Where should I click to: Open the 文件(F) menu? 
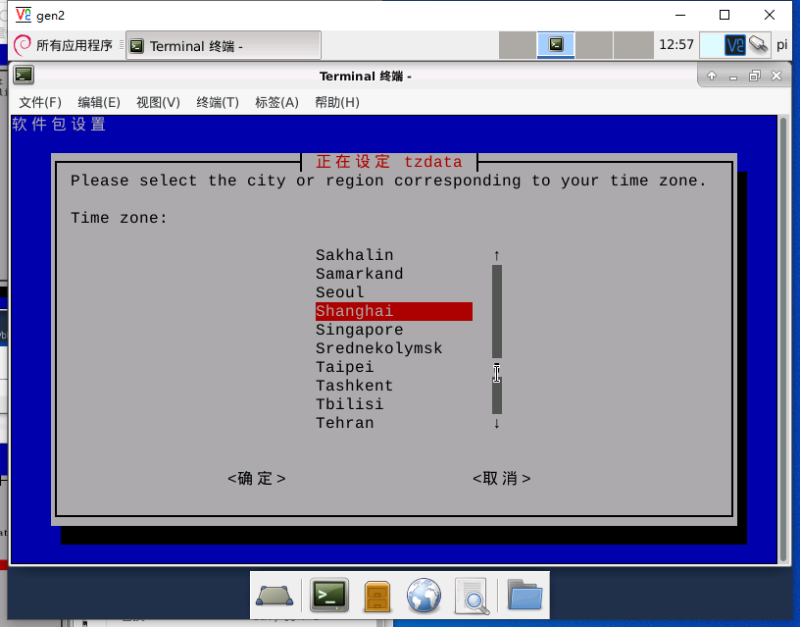(x=40, y=103)
